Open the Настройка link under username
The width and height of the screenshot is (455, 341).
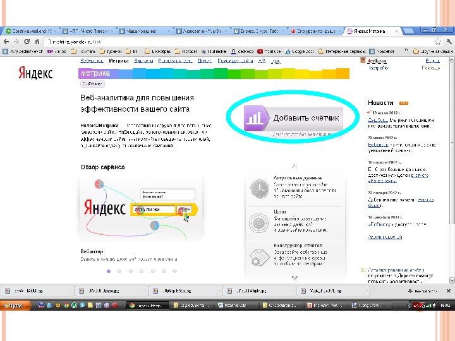pyautogui.click(x=379, y=68)
